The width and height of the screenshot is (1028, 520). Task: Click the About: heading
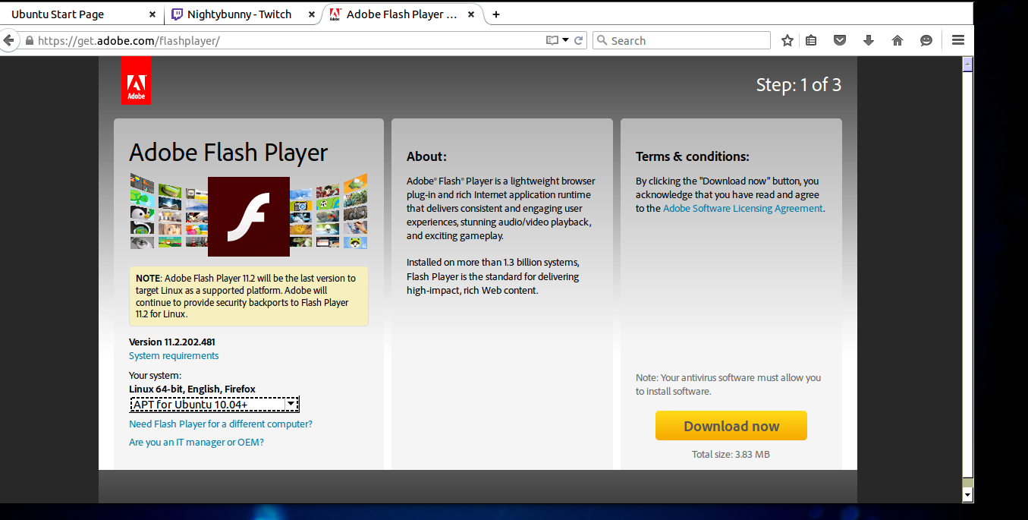point(426,156)
